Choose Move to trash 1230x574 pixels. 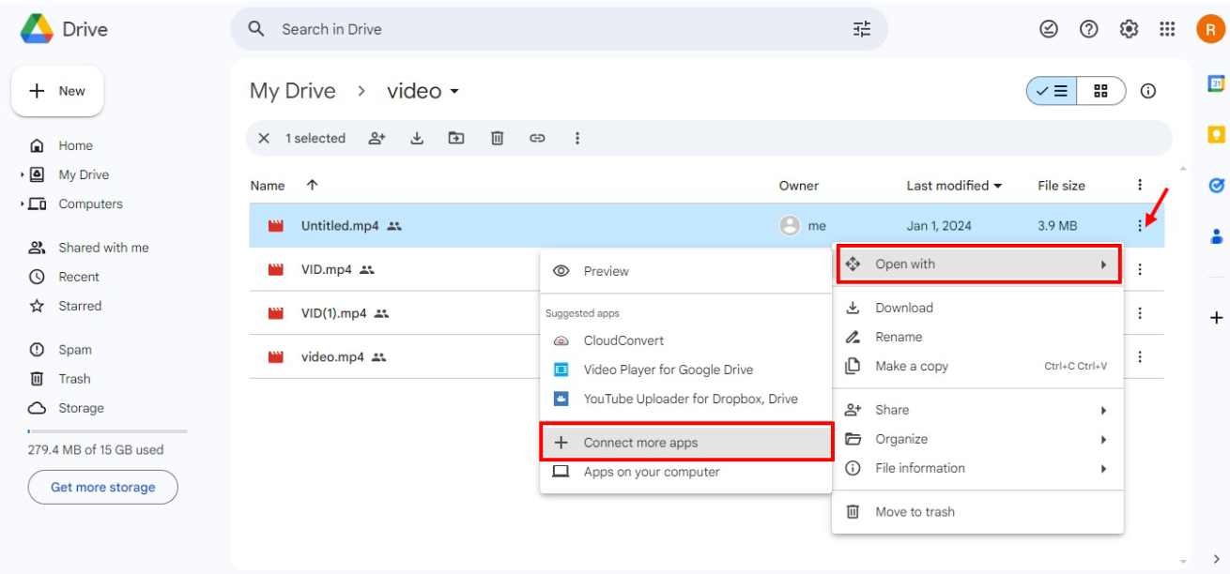pyautogui.click(x=977, y=512)
